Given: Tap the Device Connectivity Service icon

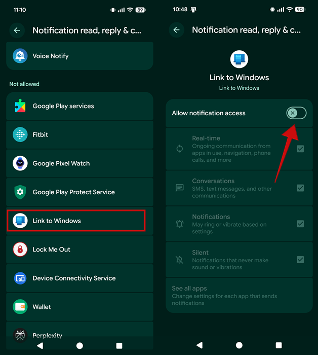Looking at the screenshot, I should tap(20, 278).
